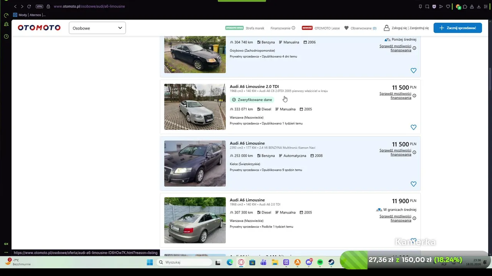
Task: Click the user profile icon in header
Action: pos(386,28)
